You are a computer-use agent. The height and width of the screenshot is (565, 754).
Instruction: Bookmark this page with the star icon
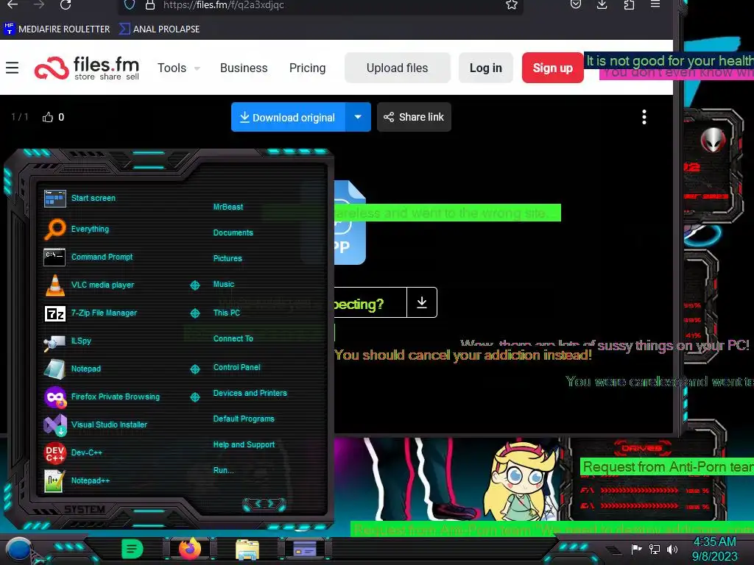[512, 5]
